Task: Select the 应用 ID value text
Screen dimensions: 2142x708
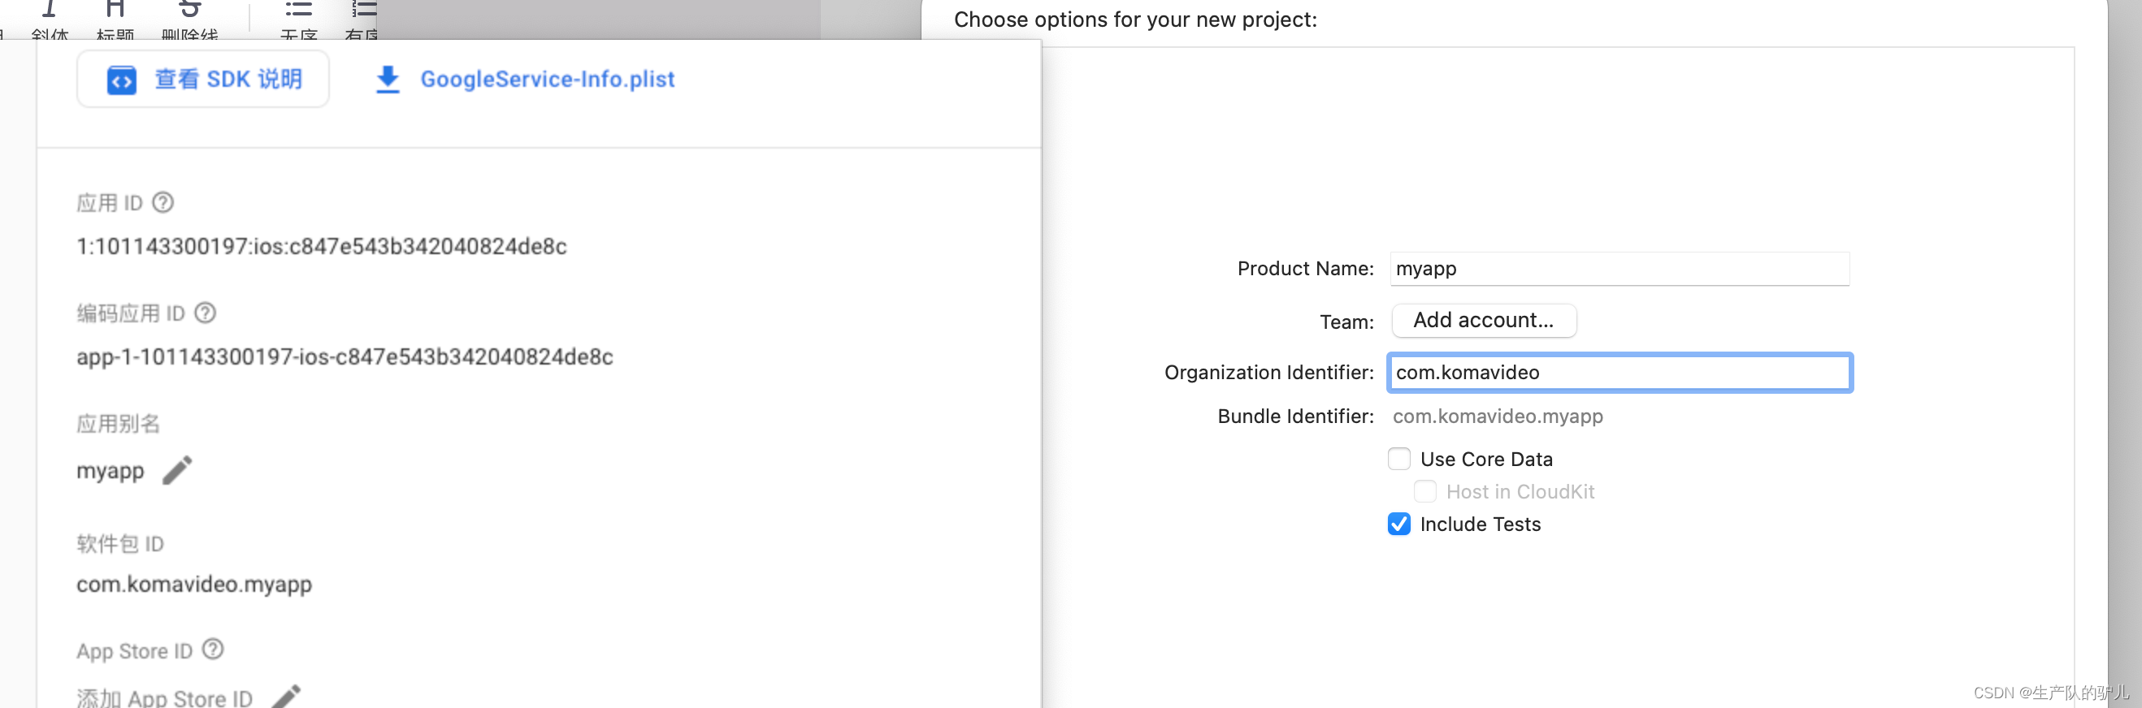Action: pyautogui.click(x=321, y=247)
